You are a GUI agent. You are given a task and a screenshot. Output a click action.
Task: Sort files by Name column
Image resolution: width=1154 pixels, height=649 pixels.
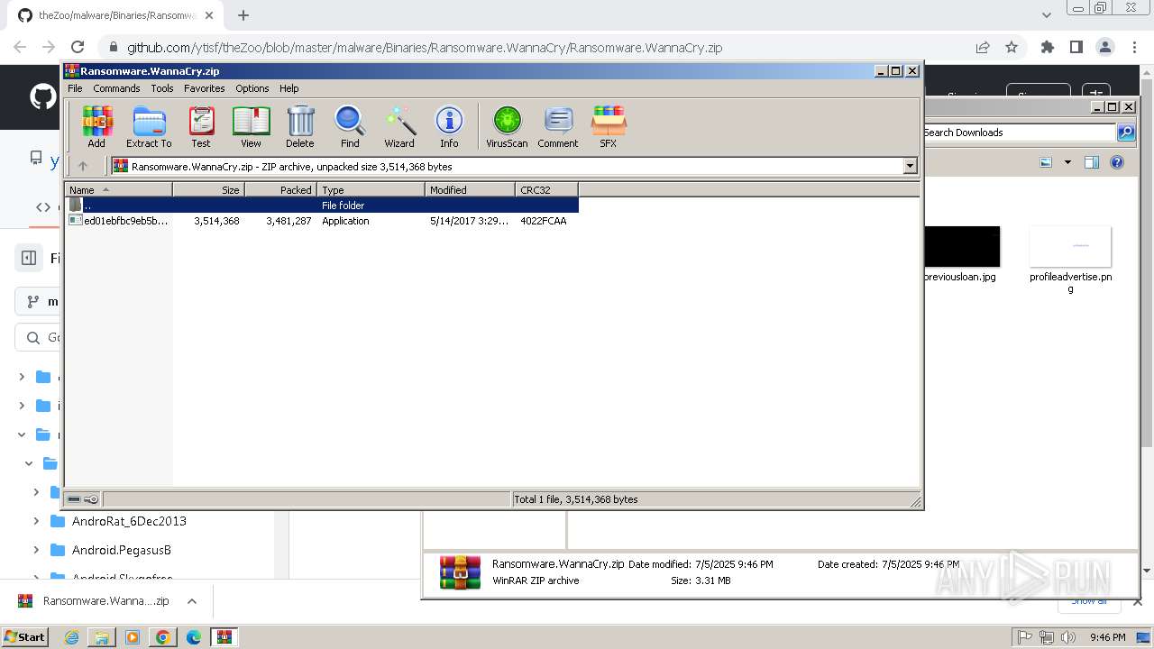point(118,189)
